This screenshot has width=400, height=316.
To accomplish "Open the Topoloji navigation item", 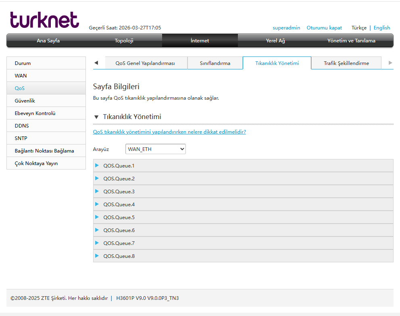I will [x=124, y=41].
